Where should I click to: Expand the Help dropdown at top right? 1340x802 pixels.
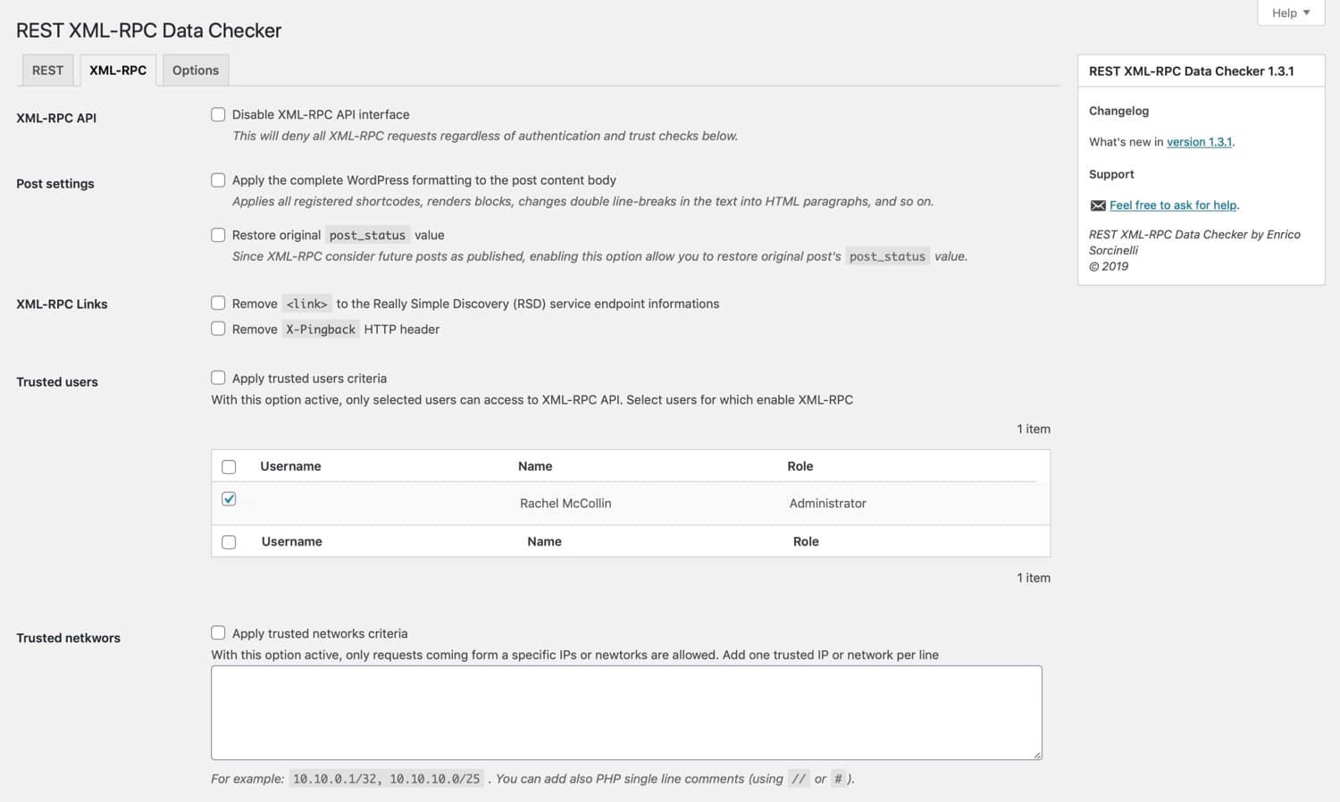pyautogui.click(x=1289, y=13)
